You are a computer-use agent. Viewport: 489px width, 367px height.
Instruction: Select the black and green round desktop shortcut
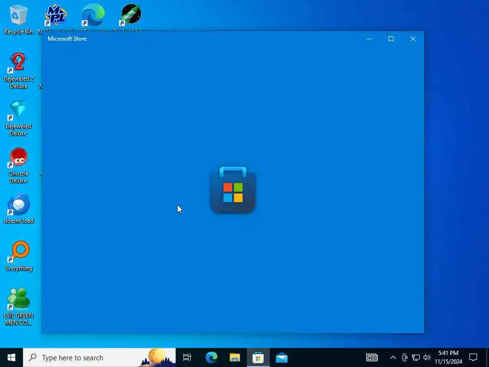pos(131,14)
